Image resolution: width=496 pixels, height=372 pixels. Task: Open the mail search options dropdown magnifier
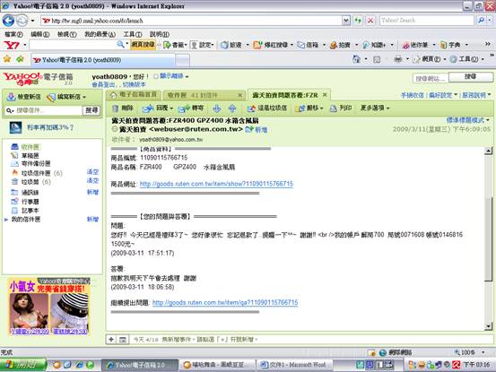tap(10, 110)
